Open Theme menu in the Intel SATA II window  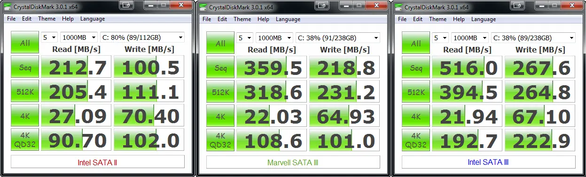click(47, 19)
